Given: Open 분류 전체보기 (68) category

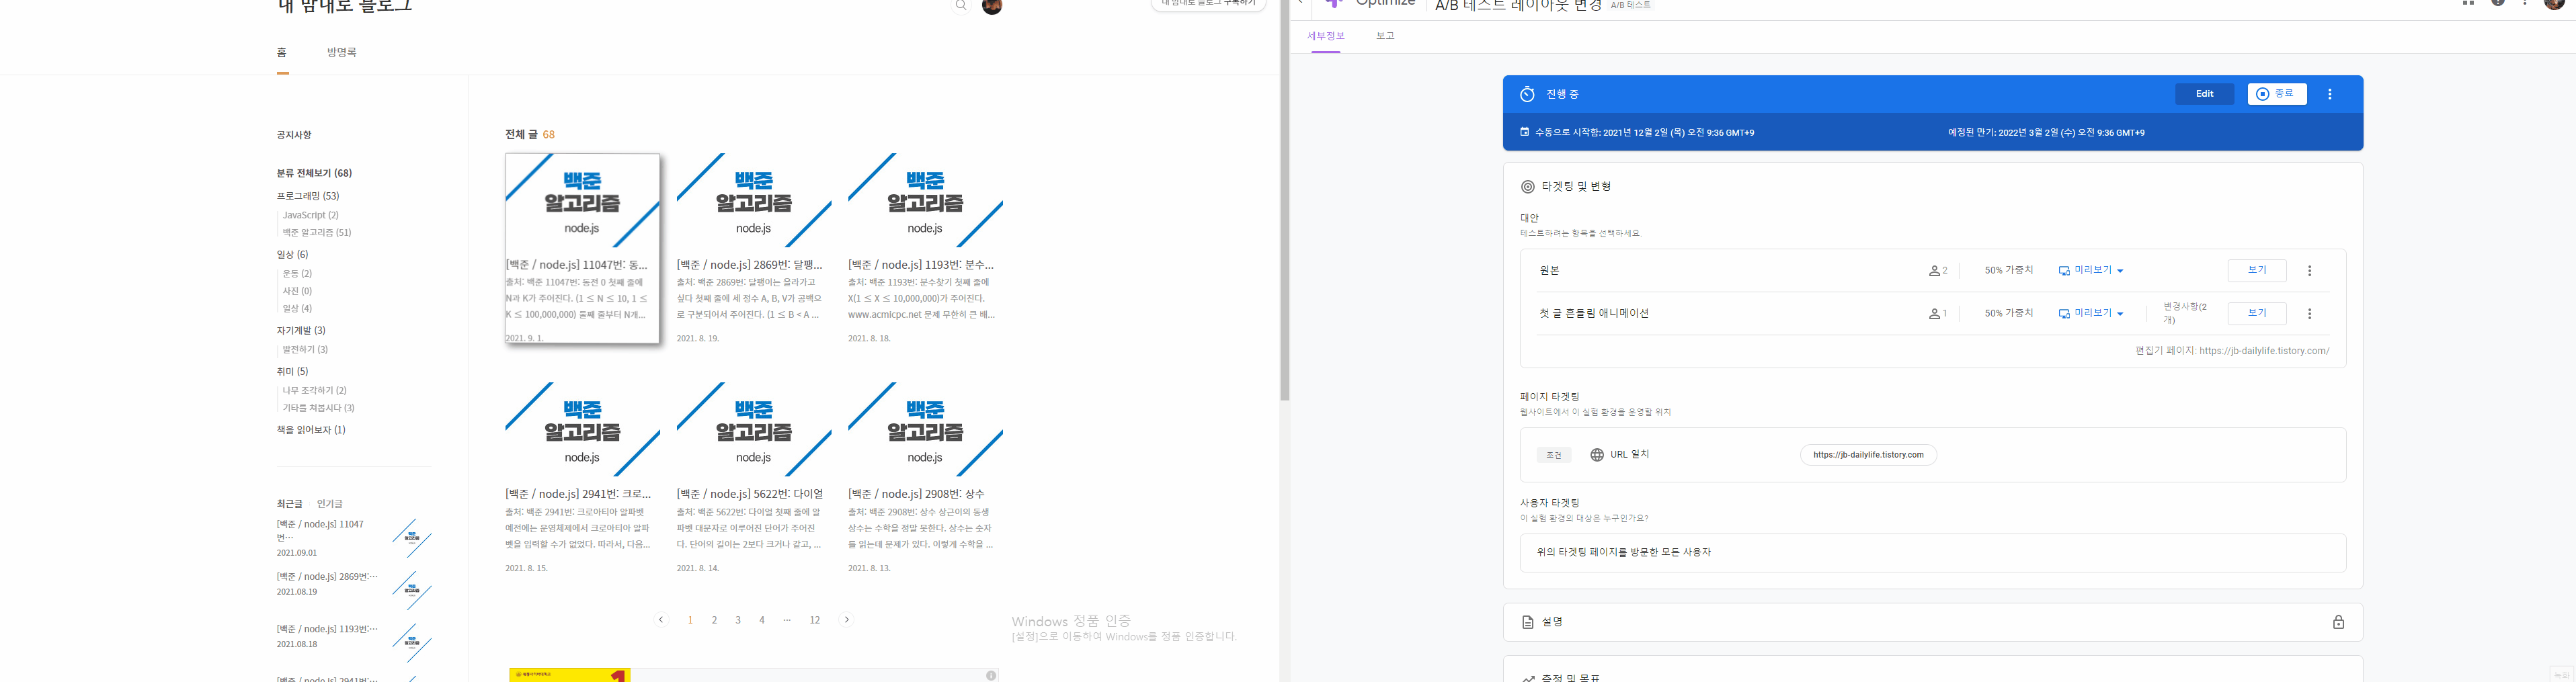Looking at the screenshot, I should pyautogui.click(x=314, y=173).
